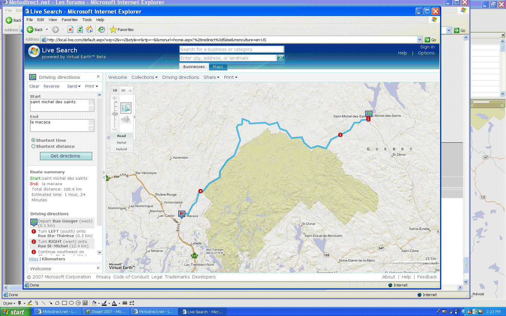Select Road map view
The height and width of the screenshot is (316, 506).
[121, 136]
